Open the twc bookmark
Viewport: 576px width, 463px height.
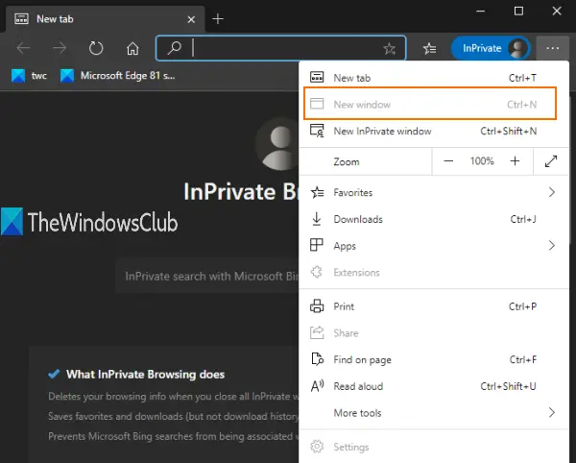tap(29, 76)
